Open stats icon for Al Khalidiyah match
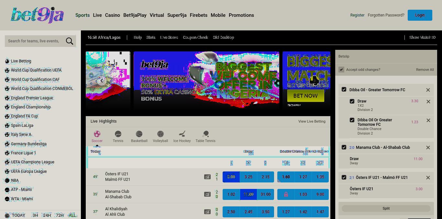 (207, 212)
